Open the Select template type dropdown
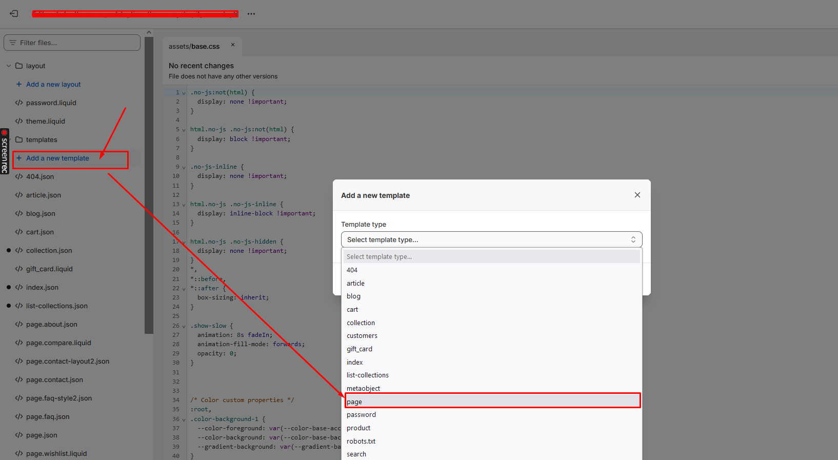The image size is (838, 460). point(491,239)
